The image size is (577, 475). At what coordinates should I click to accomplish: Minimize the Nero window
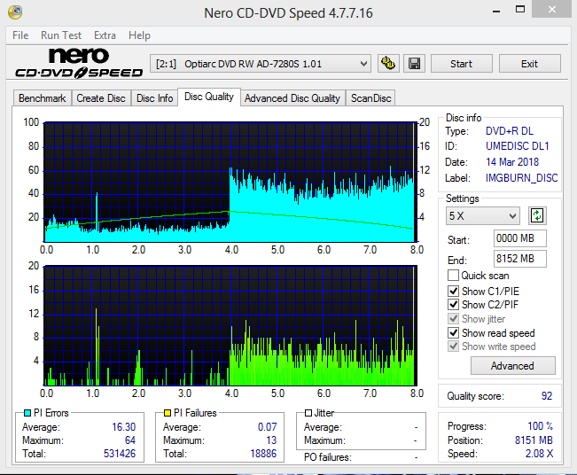click(496, 11)
